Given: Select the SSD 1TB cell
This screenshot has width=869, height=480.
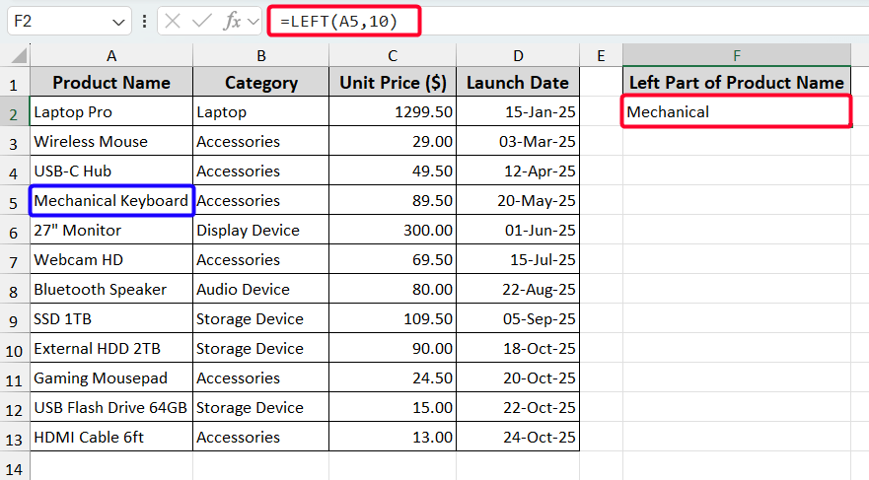Looking at the screenshot, I should (x=111, y=319).
